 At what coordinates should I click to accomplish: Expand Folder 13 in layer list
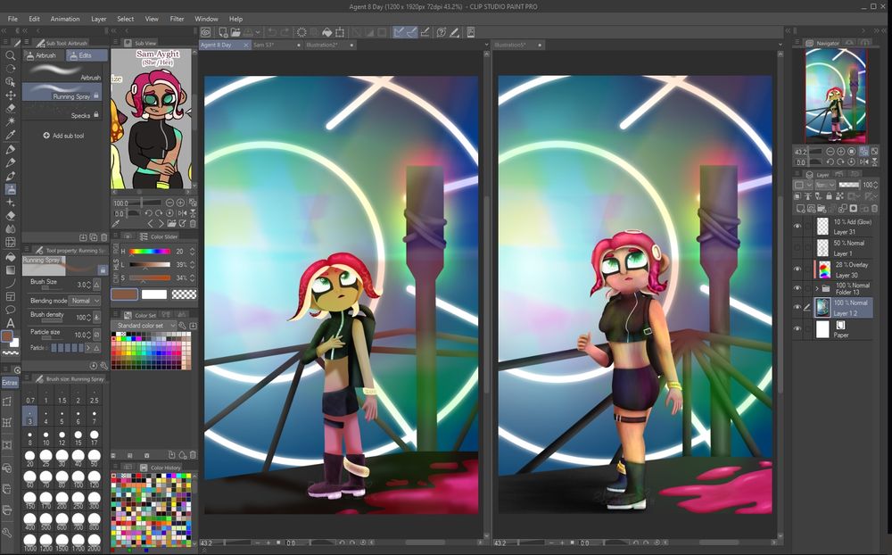pyautogui.click(x=817, y=289)
